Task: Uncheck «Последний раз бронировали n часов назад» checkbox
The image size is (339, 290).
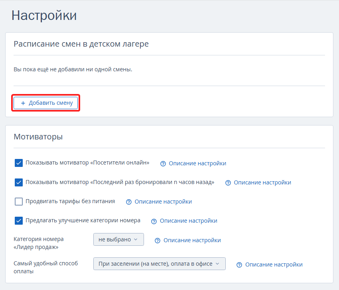Action: (x=19, y=182)
